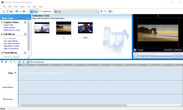Undo the last action
The width and height of the screenshot is (183, 110).
[x=17, y=11]
